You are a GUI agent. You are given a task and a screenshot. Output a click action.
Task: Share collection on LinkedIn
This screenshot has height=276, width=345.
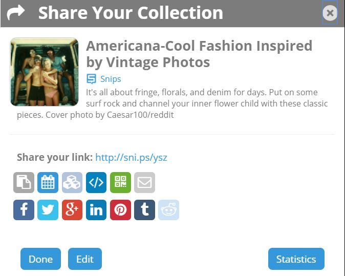tap(96, 210)
